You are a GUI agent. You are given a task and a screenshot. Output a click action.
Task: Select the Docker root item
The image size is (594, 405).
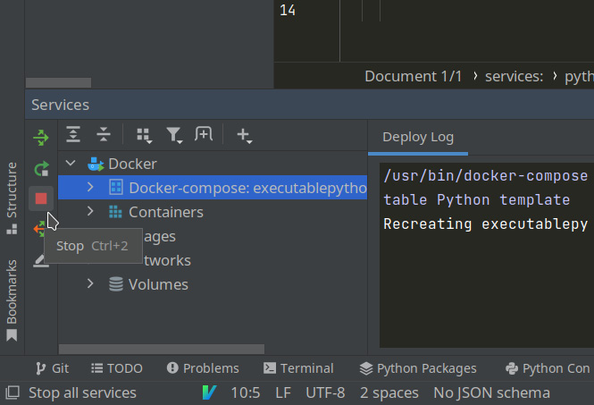click(132, 165)
